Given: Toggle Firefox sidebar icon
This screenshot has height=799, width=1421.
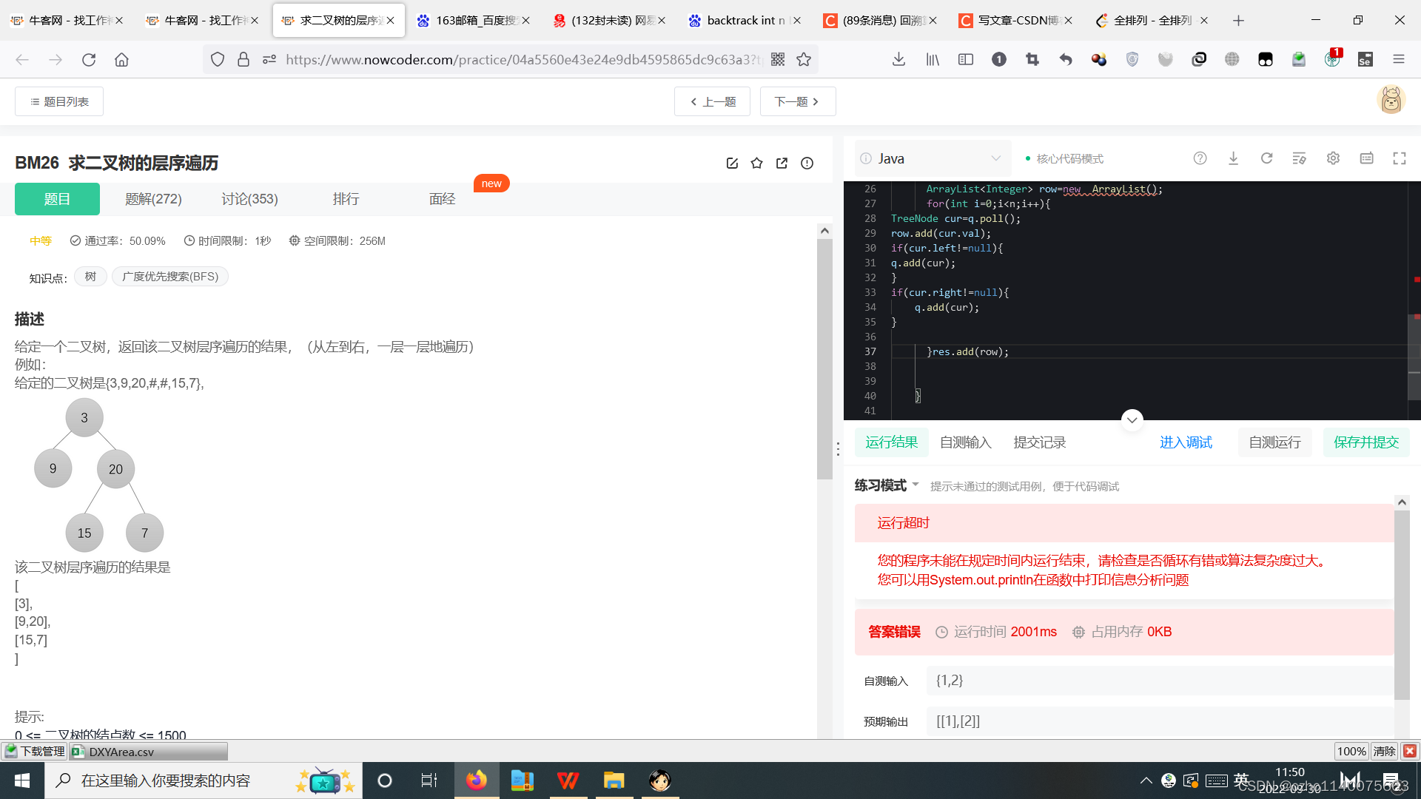Looking at the screenshot, I should pos(966,59).
